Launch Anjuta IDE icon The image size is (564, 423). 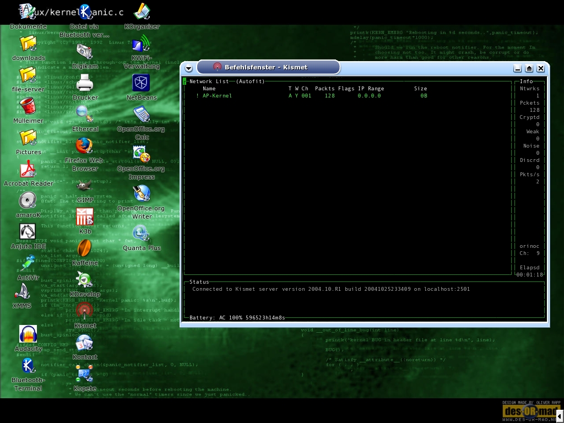(28, 232)
